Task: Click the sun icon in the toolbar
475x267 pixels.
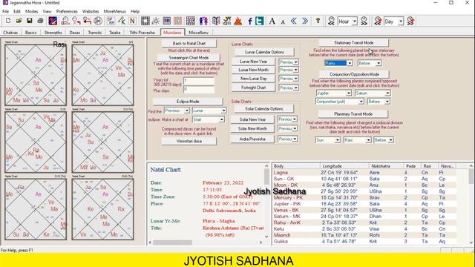Action: [x=156, y=21]
